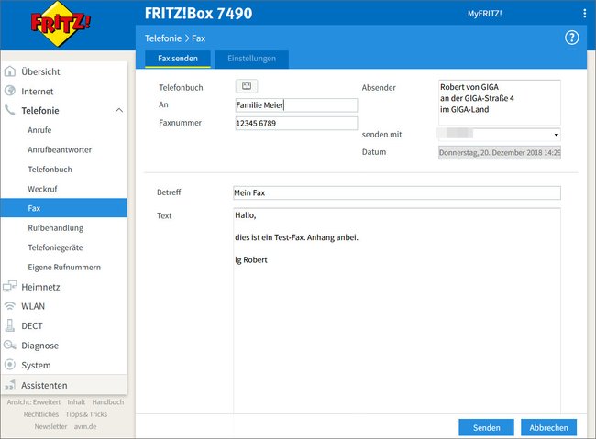Open the MyFRITZ! link
Screen dimensions: 596x439
485,14
